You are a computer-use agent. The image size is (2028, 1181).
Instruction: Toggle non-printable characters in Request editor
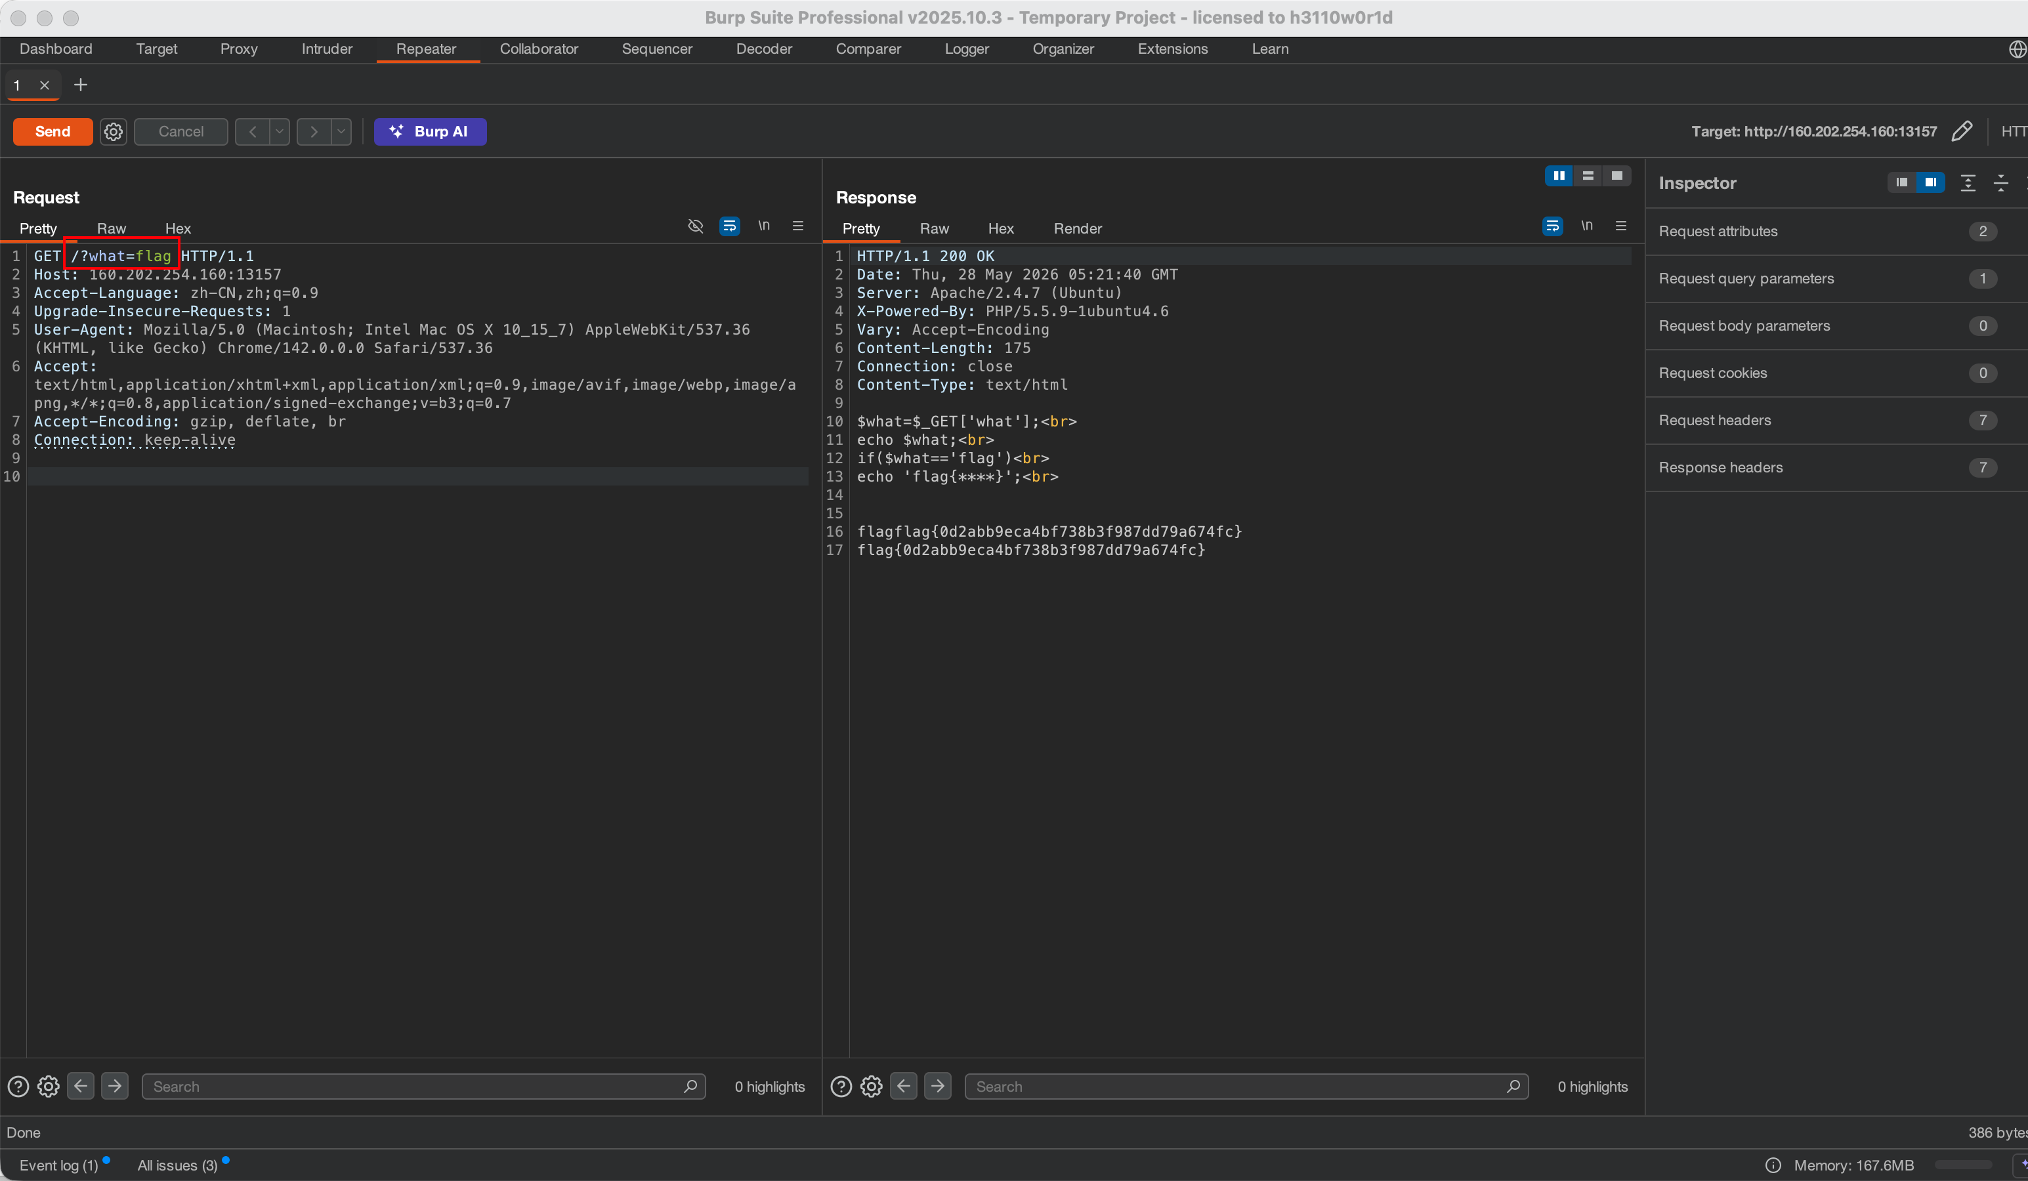[x=764, y=226]
